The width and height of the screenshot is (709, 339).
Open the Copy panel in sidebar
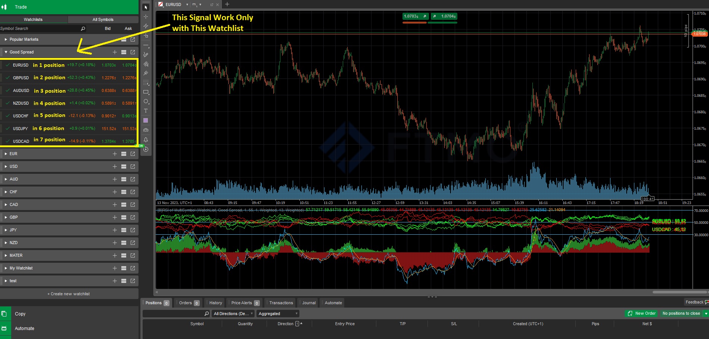20,314
